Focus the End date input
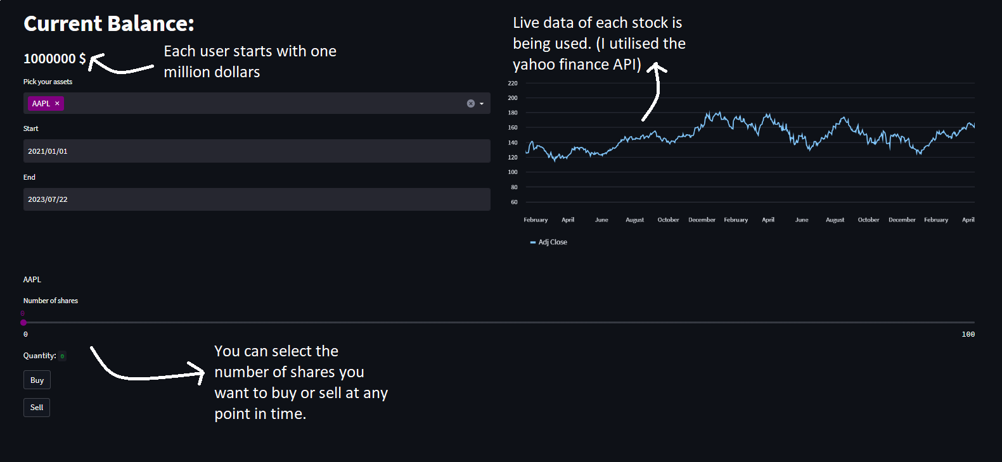 (257, 199)
